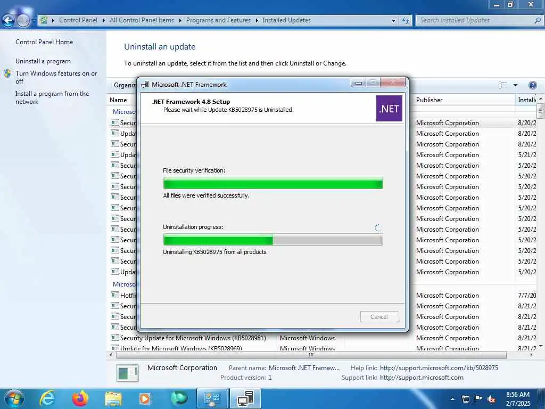545x409 pixels.
Task: Click the Hotfix row update icon
Action: click(x=115, y=295)
